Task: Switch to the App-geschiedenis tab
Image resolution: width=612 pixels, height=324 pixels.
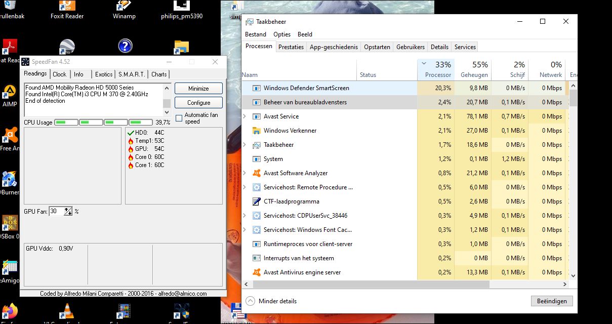Action: [x=334, y=47]
